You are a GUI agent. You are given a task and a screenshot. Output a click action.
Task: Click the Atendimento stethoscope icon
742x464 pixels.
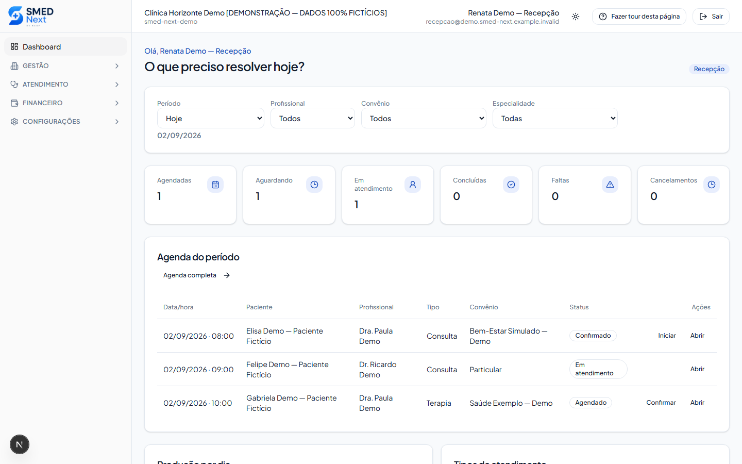tap(14, 85)
